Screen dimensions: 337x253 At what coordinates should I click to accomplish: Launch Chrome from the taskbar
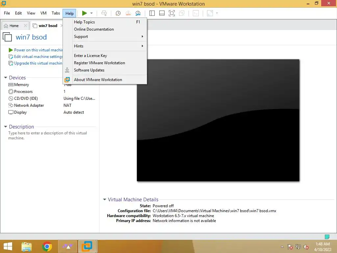point(47,246)
